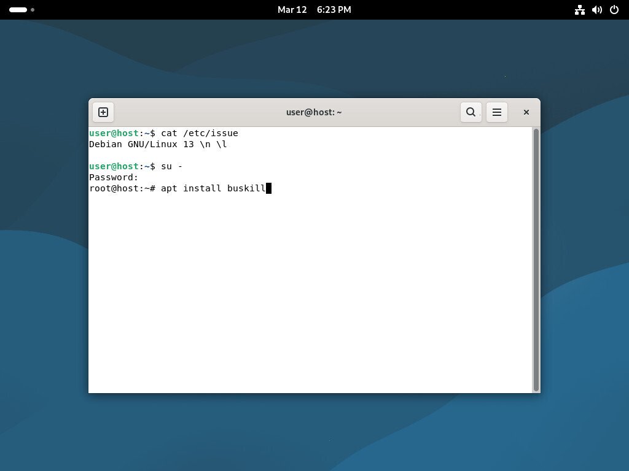Click Mar 12 in the top bar

[292, 9]
